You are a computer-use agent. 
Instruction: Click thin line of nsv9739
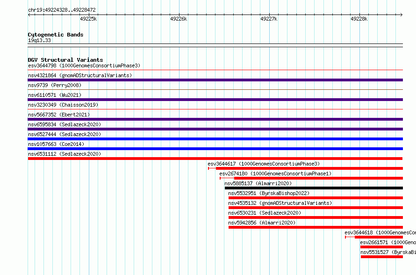(x=215, y=90)
